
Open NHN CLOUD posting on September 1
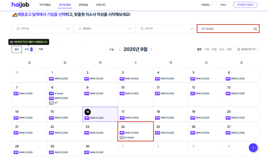coord(61,79)
